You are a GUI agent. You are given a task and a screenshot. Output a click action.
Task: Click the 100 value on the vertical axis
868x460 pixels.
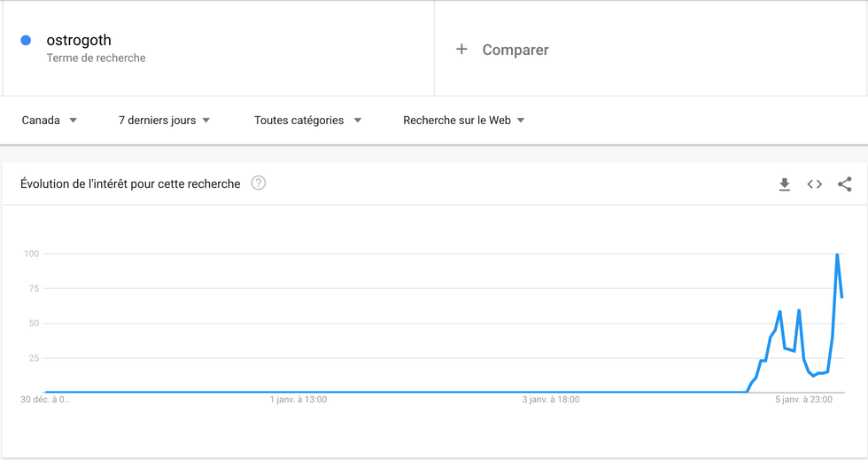(32, 254)
